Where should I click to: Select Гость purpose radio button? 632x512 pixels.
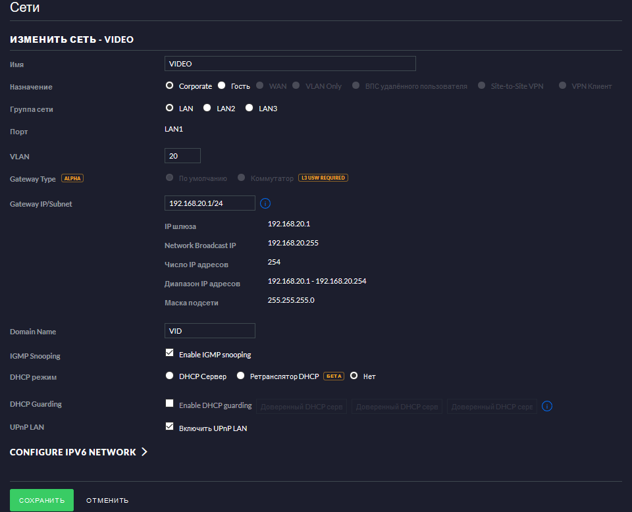(222, 86)
